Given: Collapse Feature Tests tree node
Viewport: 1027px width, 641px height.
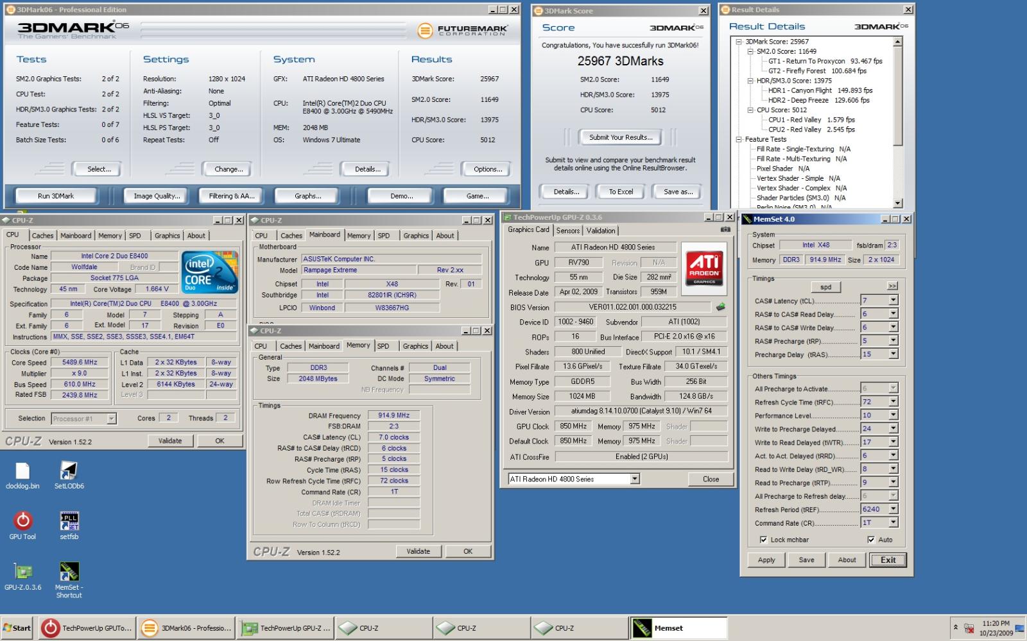Looking at the screenshot, I should click(x=739, y=139).
